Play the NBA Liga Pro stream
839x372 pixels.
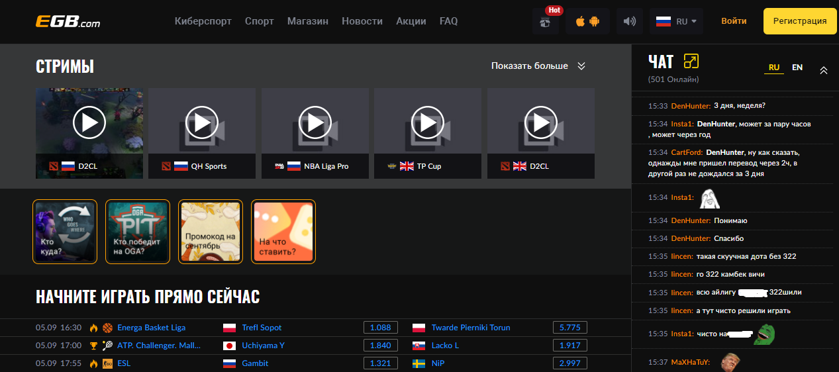click(x=315, y=122)
